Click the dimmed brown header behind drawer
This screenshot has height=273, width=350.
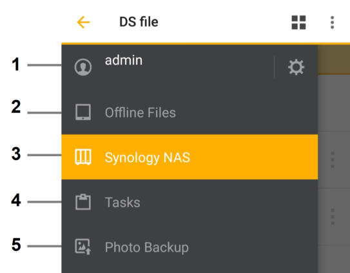coord(334,59)
